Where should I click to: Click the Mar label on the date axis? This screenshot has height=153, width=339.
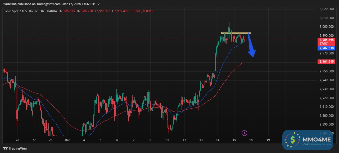pos(67,140)
